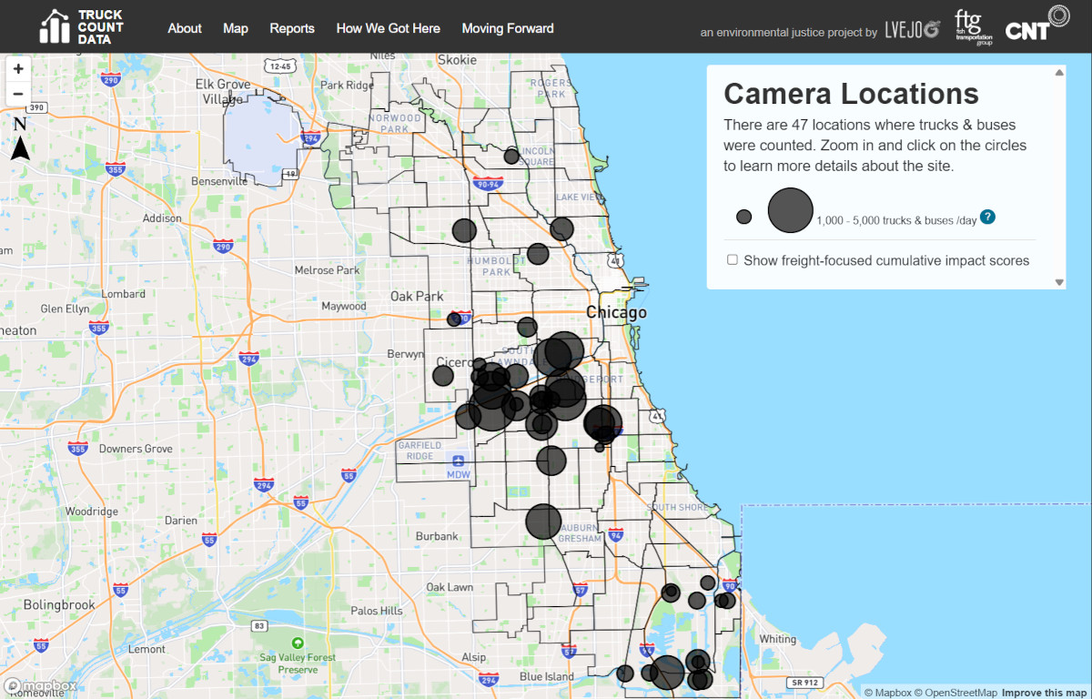Viewport: 1092px width, 699px height.
Task: Enable freight-focused cumulative impact scores checkbox
Action: point(733,260)
